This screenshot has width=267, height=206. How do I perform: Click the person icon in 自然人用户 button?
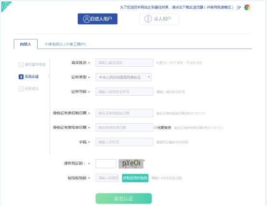tap(86, 19)
